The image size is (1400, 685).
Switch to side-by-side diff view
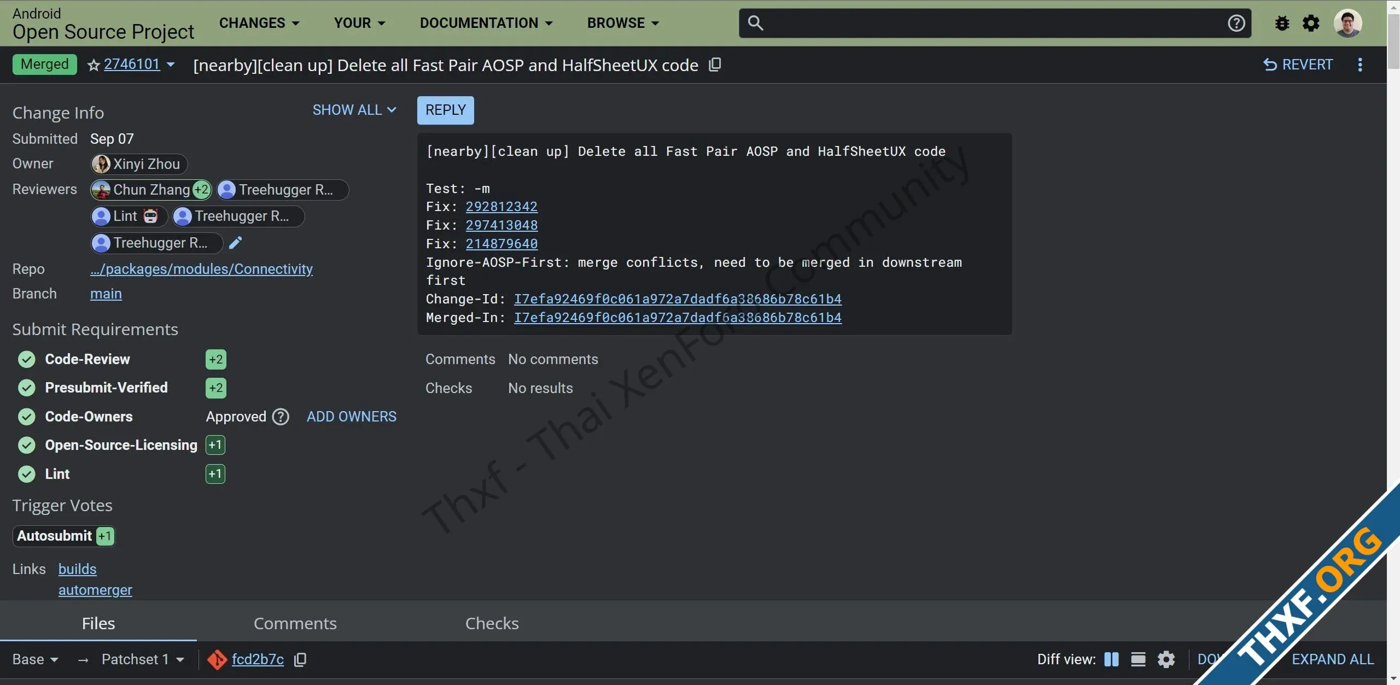pos(1111,659)
